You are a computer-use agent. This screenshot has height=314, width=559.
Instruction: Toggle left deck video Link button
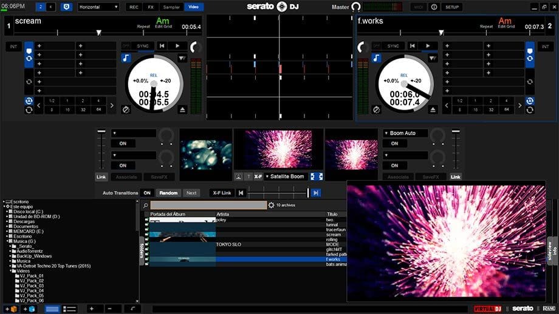coord(101,177)
